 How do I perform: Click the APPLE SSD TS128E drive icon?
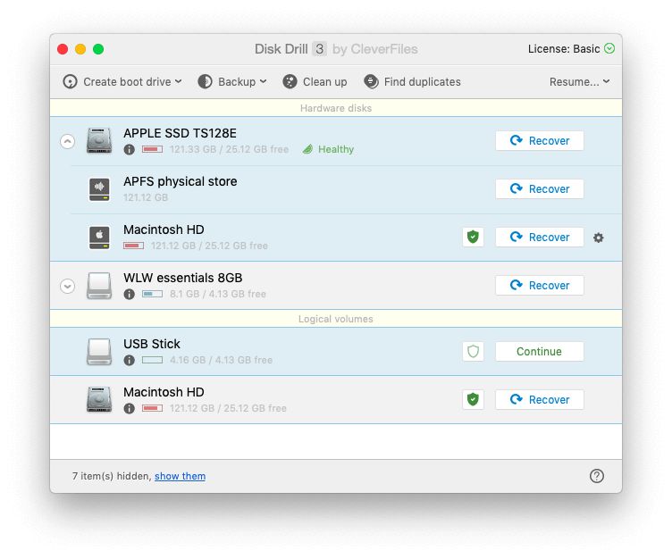99,140
